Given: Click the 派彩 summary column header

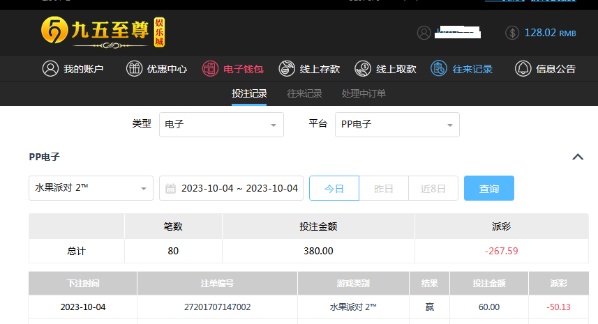Looking at the screenshot, I should click(x=501, y=226).
